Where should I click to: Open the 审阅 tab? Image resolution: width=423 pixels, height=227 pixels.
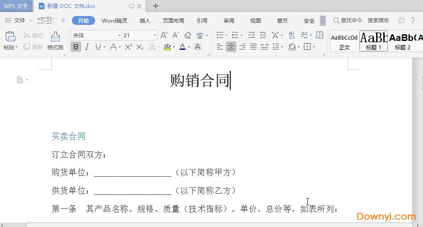pyautogui.click(x=229, y=21)
